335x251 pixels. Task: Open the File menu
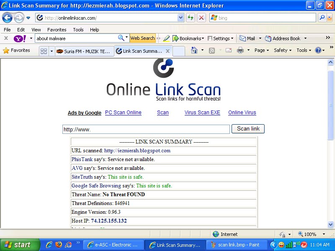tap(7, 30)
